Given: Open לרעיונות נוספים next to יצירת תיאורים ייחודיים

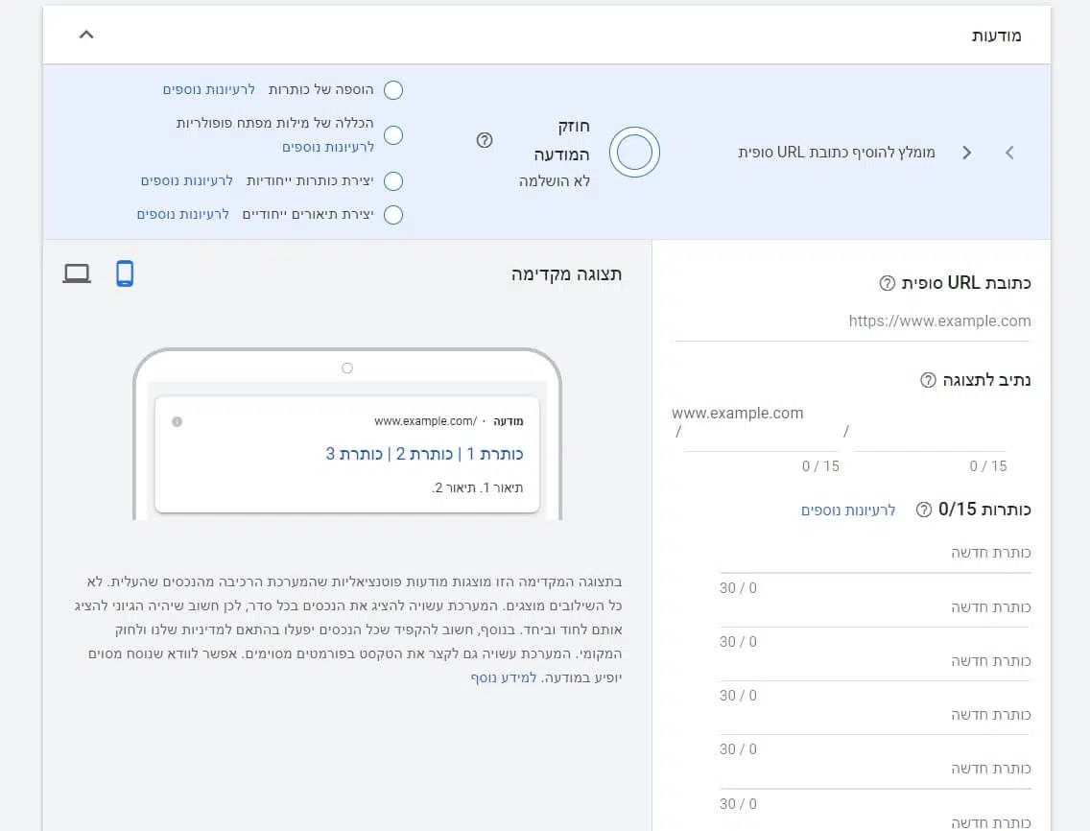Looking at the screenshot, I should tap(183, 214).
